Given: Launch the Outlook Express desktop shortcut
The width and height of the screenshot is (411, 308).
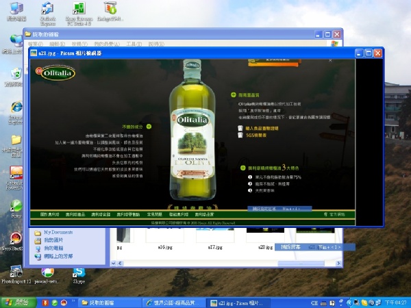Looking at the screenshot, I should point(48,13).
